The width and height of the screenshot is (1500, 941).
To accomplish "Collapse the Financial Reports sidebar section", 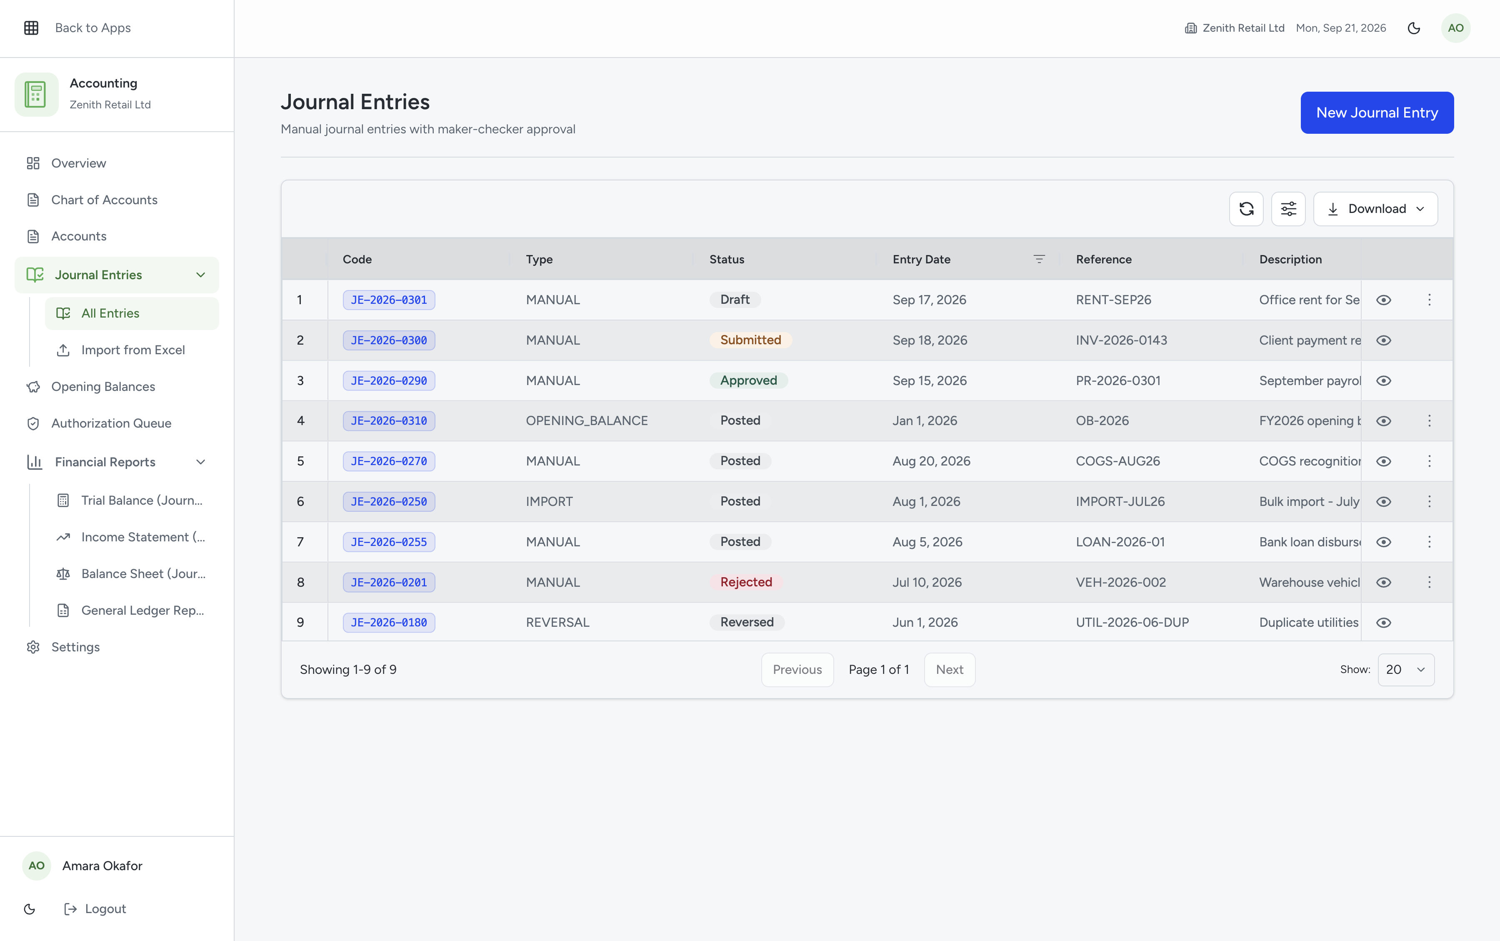I will coord(117,462).
